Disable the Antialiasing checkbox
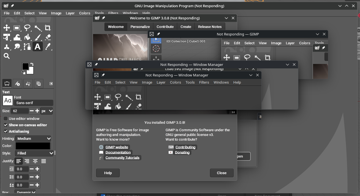The image size is (360, 196). pos(6,131)
